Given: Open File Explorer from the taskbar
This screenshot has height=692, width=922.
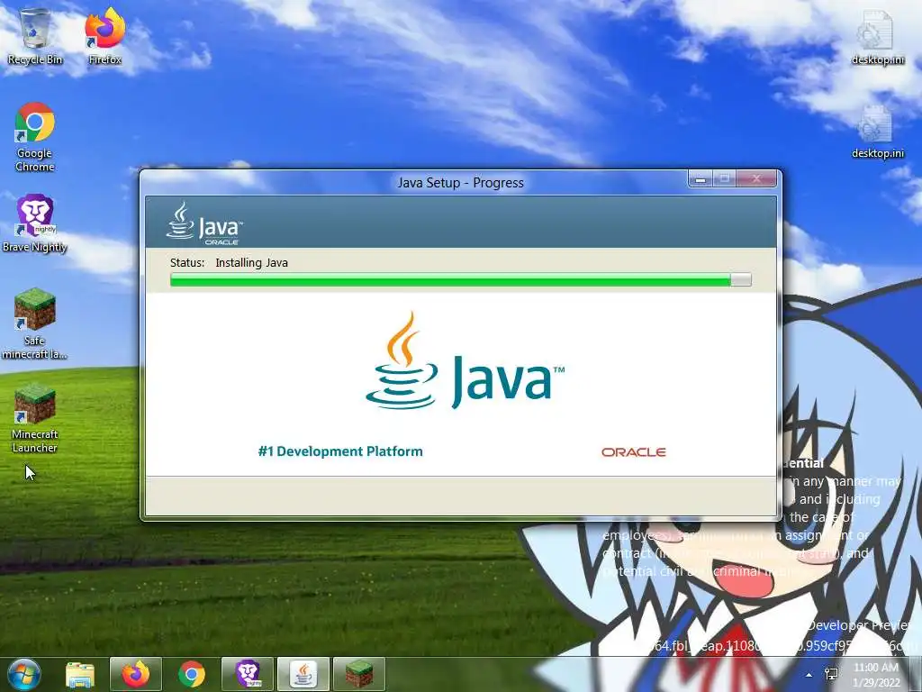Looking at the screenshot, I should (x=80, y=674).
